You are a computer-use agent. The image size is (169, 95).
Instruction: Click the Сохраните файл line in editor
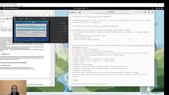click(x=78, y=63)
